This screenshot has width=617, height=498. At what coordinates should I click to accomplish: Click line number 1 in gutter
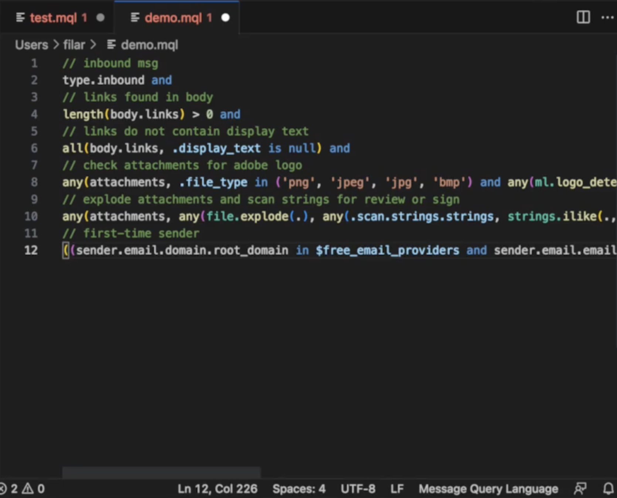[34, 63]
